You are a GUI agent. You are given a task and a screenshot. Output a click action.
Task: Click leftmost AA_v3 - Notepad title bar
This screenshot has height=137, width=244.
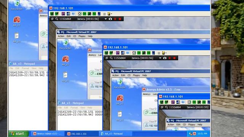pos(28,64)
